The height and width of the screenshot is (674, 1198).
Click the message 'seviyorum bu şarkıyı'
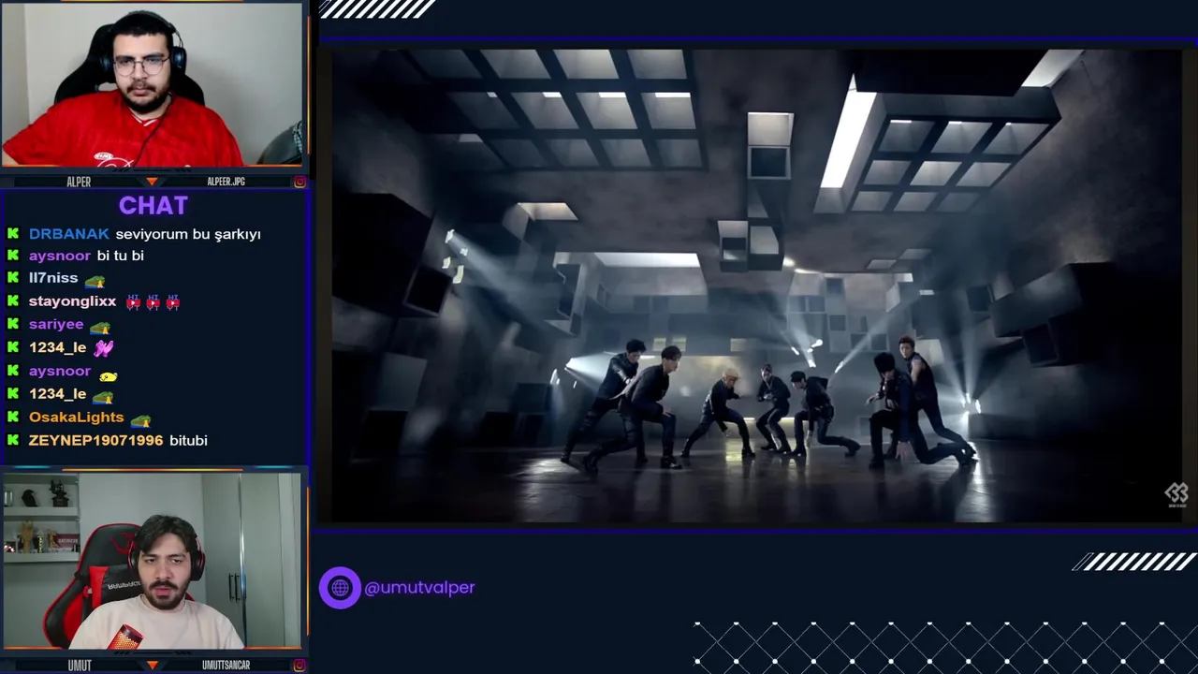point(188,234)
